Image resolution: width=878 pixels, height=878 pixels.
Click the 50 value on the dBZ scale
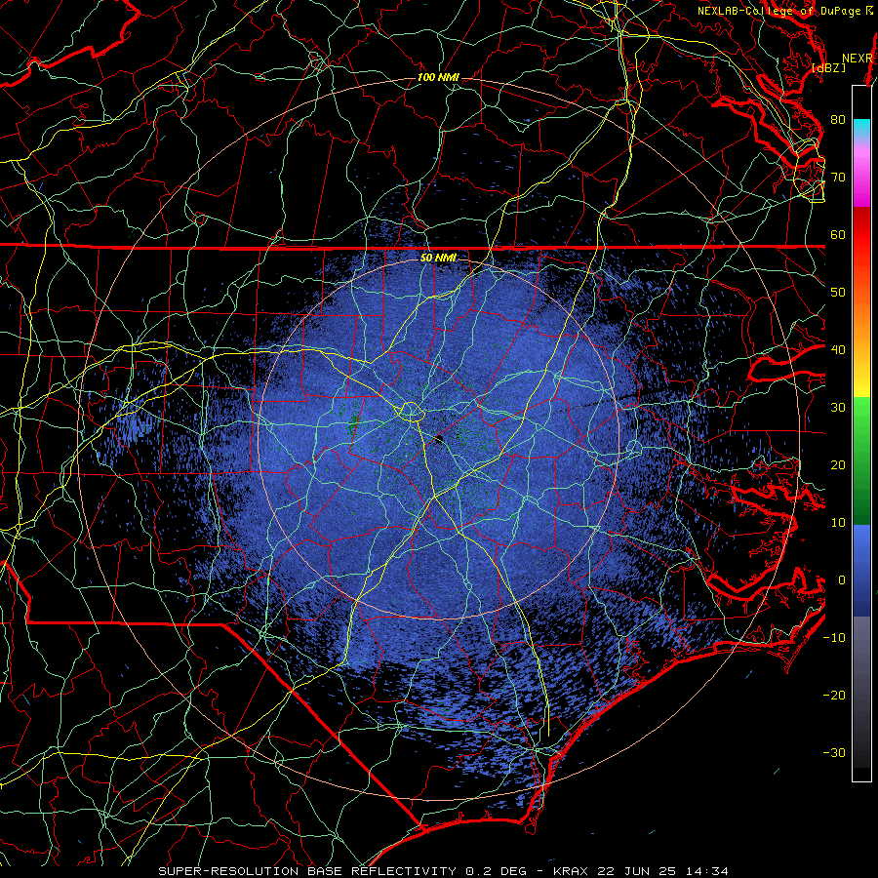[x=838, y=293]
